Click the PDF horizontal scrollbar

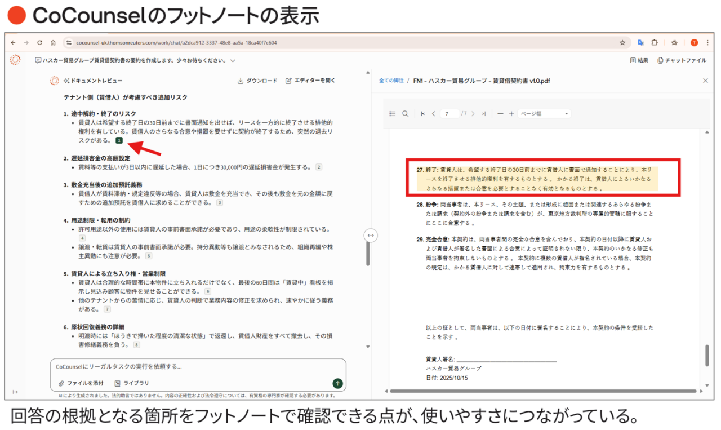(544, 391)
